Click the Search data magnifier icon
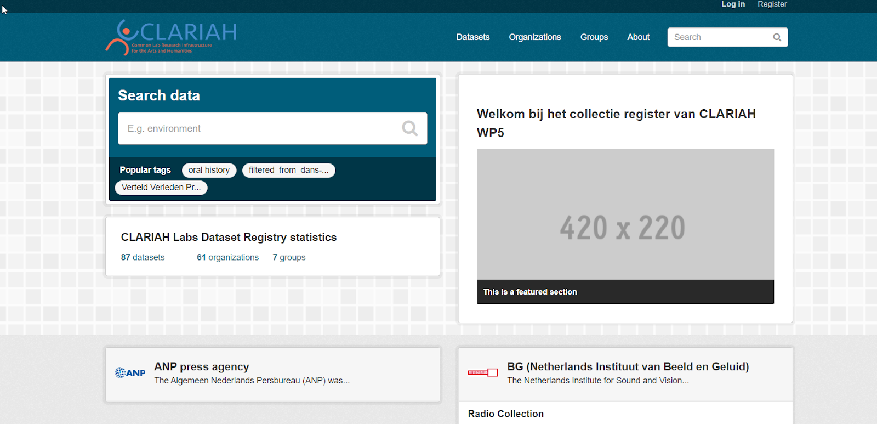 [x=409, y=128]
